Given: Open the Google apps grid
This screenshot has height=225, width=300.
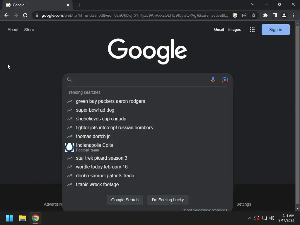Looking at the screenshot, I should click(252, 30).
